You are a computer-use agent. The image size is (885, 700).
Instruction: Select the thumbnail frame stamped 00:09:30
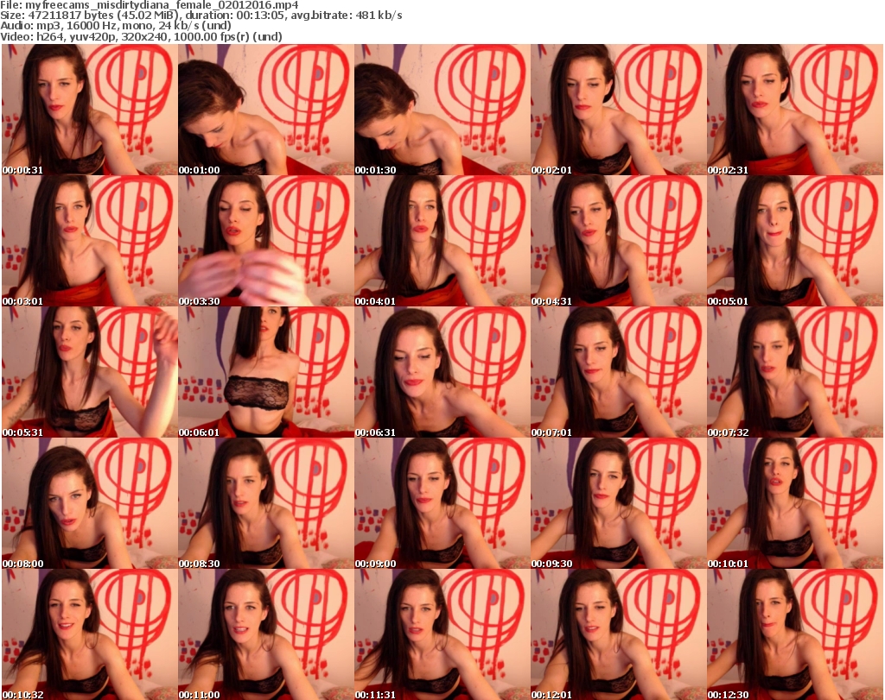click(618, 503)
